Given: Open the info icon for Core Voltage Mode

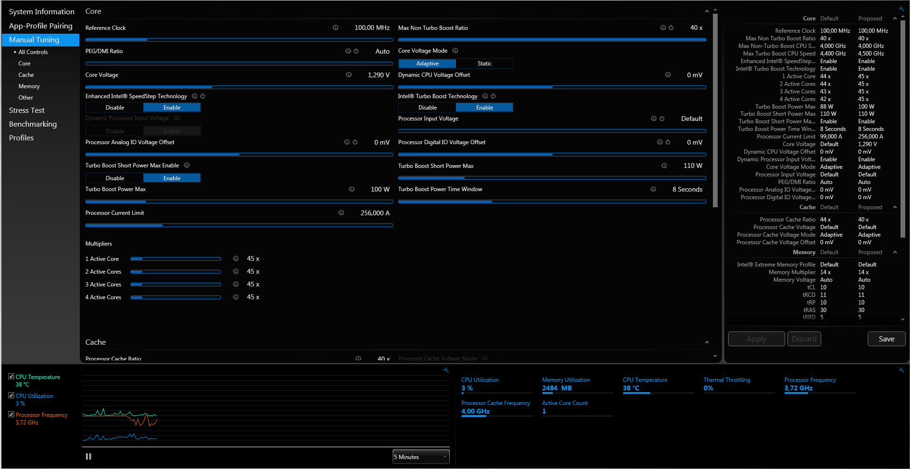Looking at the screenshot, I should tap(455, 51).
